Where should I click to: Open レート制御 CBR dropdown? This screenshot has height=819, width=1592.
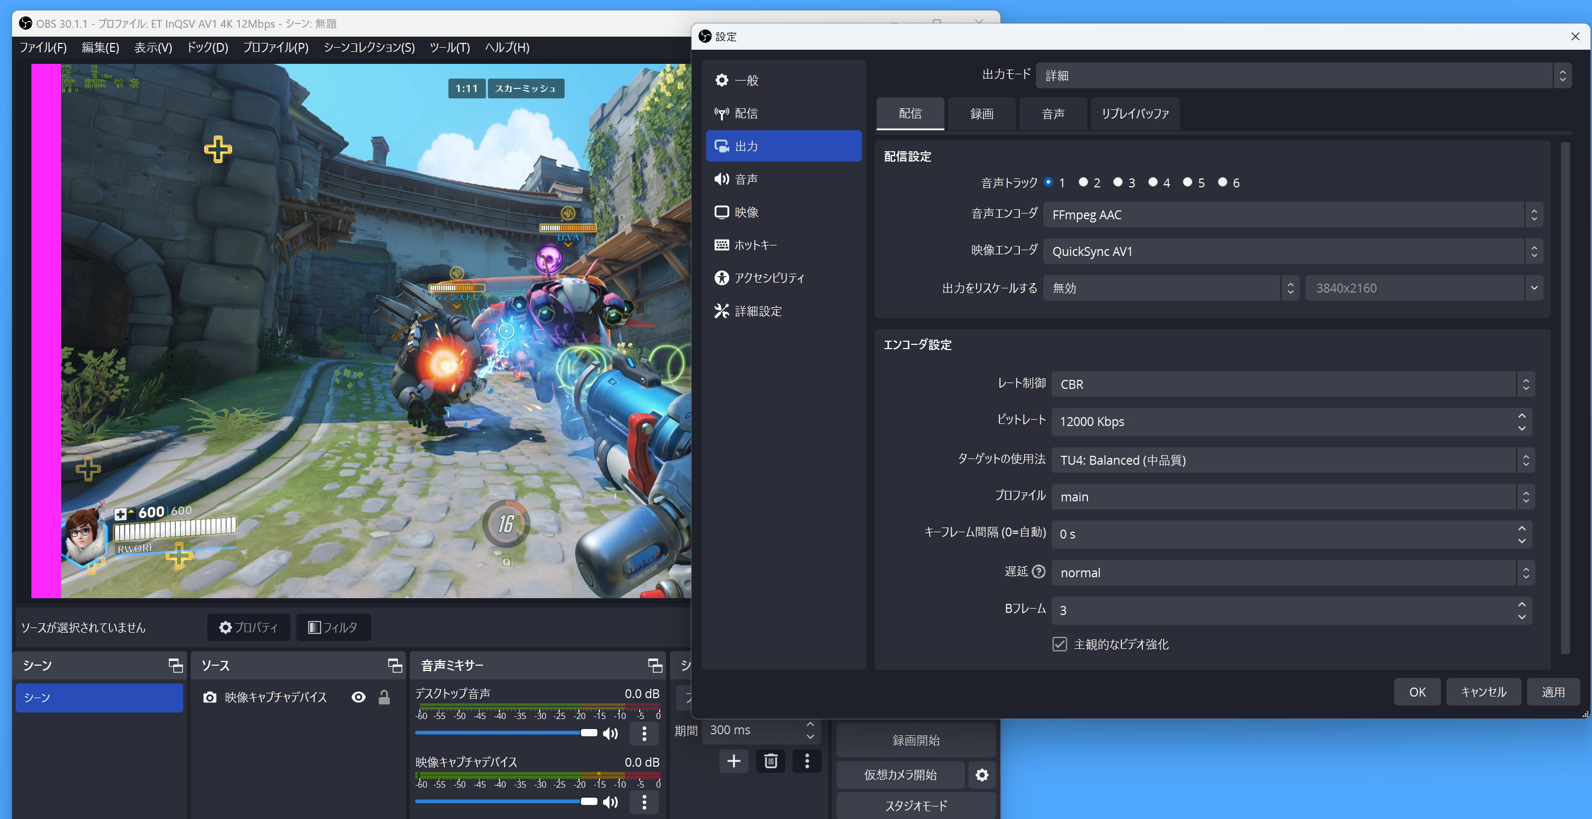[x=1293, y=384]
